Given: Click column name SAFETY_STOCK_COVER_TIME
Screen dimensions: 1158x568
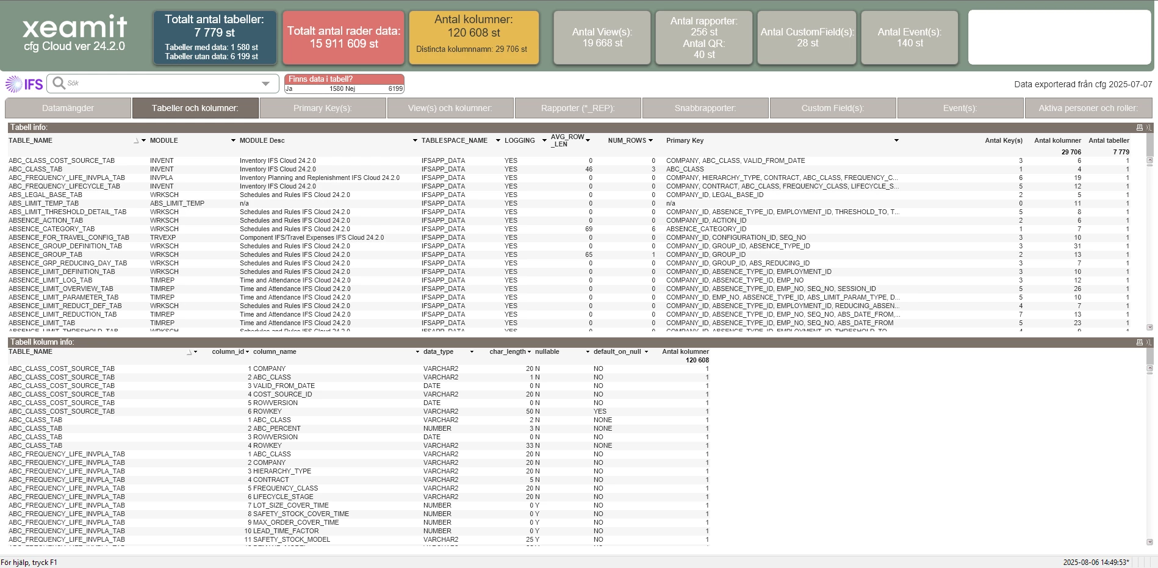Looking at the screenshot, I should coord(301,514).
